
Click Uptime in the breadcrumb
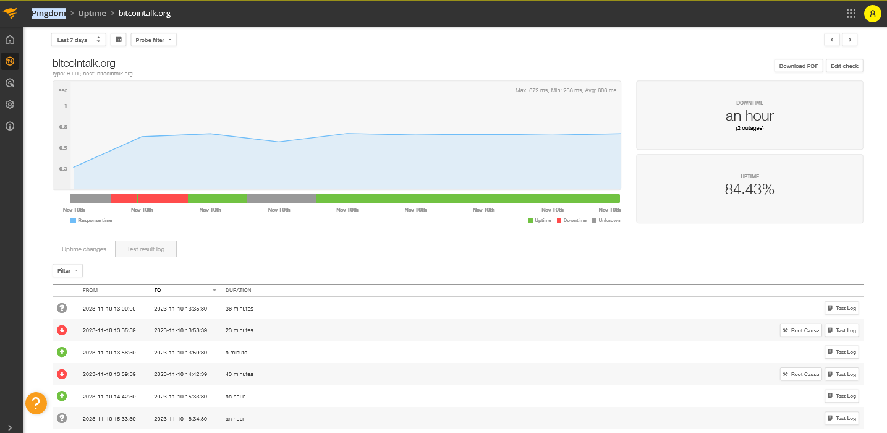point(92,13)
